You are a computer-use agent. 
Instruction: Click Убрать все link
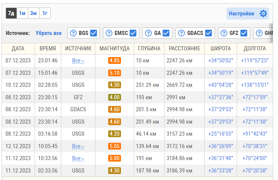pyautogui.click(x=48, y=33)
